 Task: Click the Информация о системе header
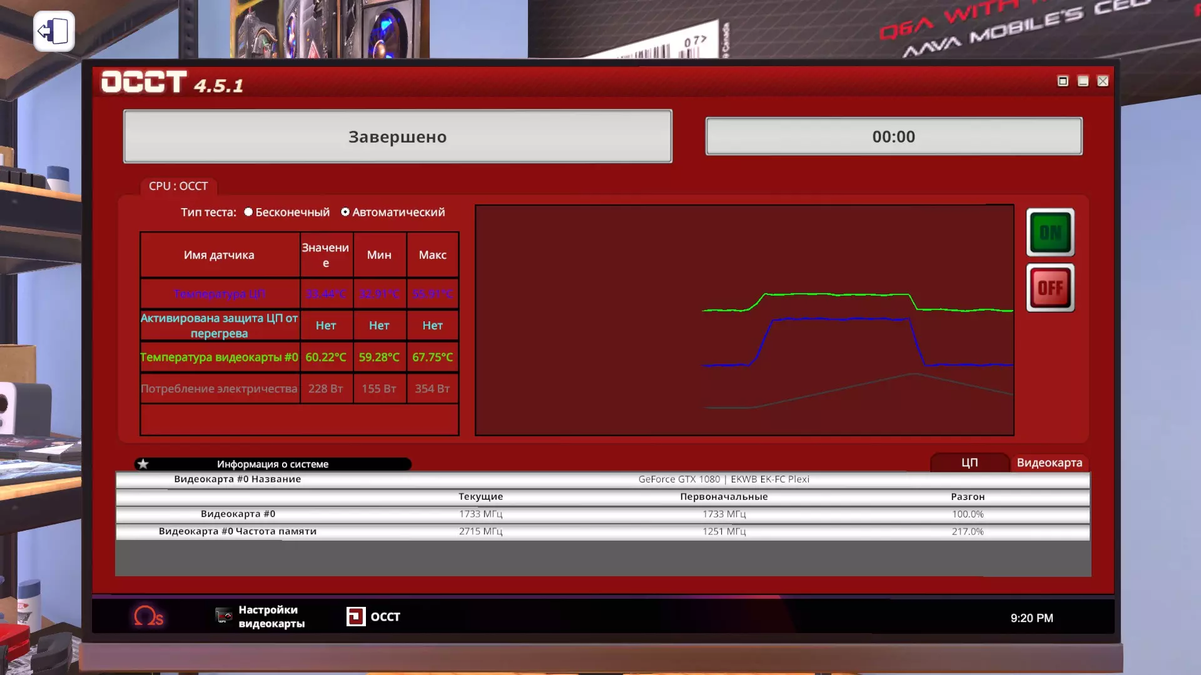coord(273,464)
